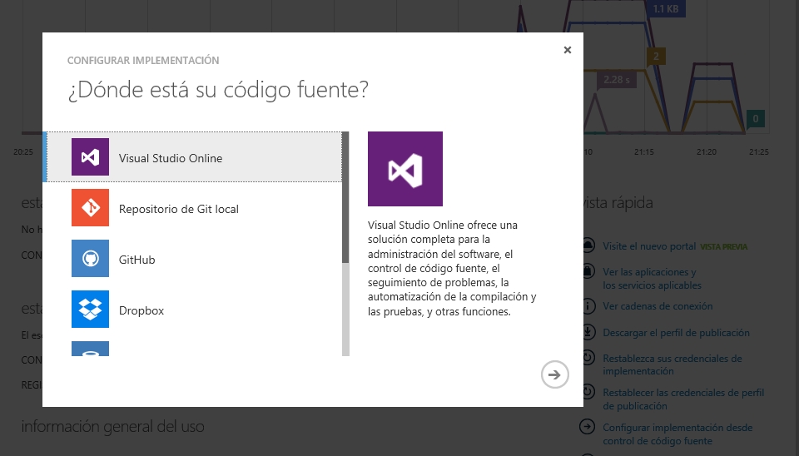Select the Visual Studio Online icon in list

point(90,157)
